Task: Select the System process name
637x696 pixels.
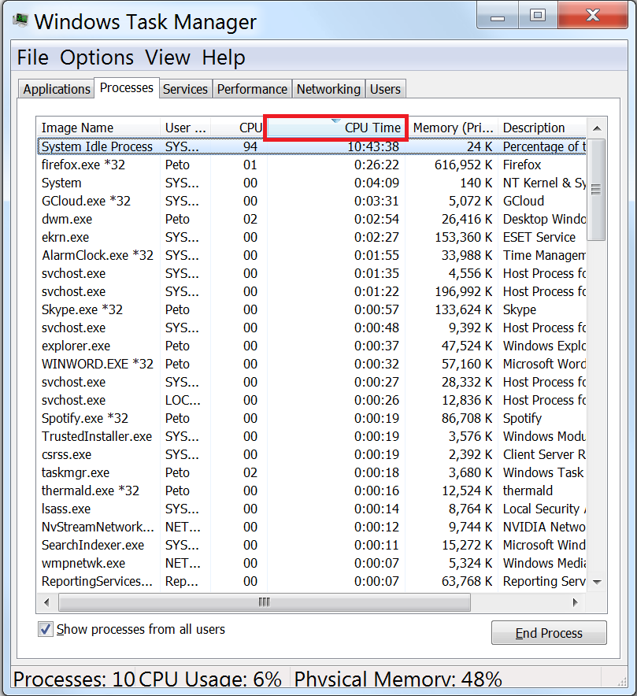Action: [x=61, y=183]
